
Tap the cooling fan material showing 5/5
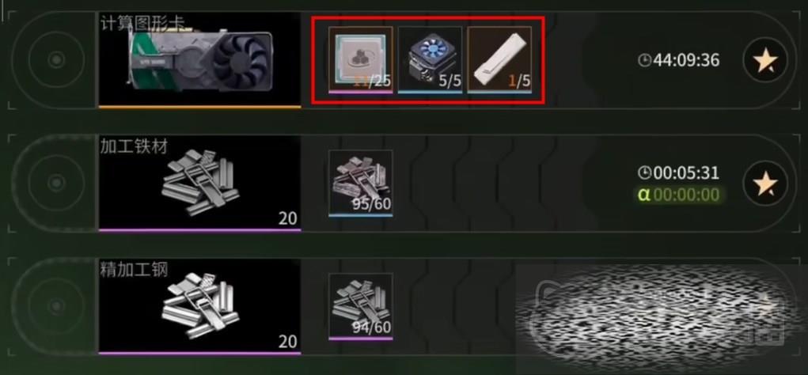(x=430, y=60)
